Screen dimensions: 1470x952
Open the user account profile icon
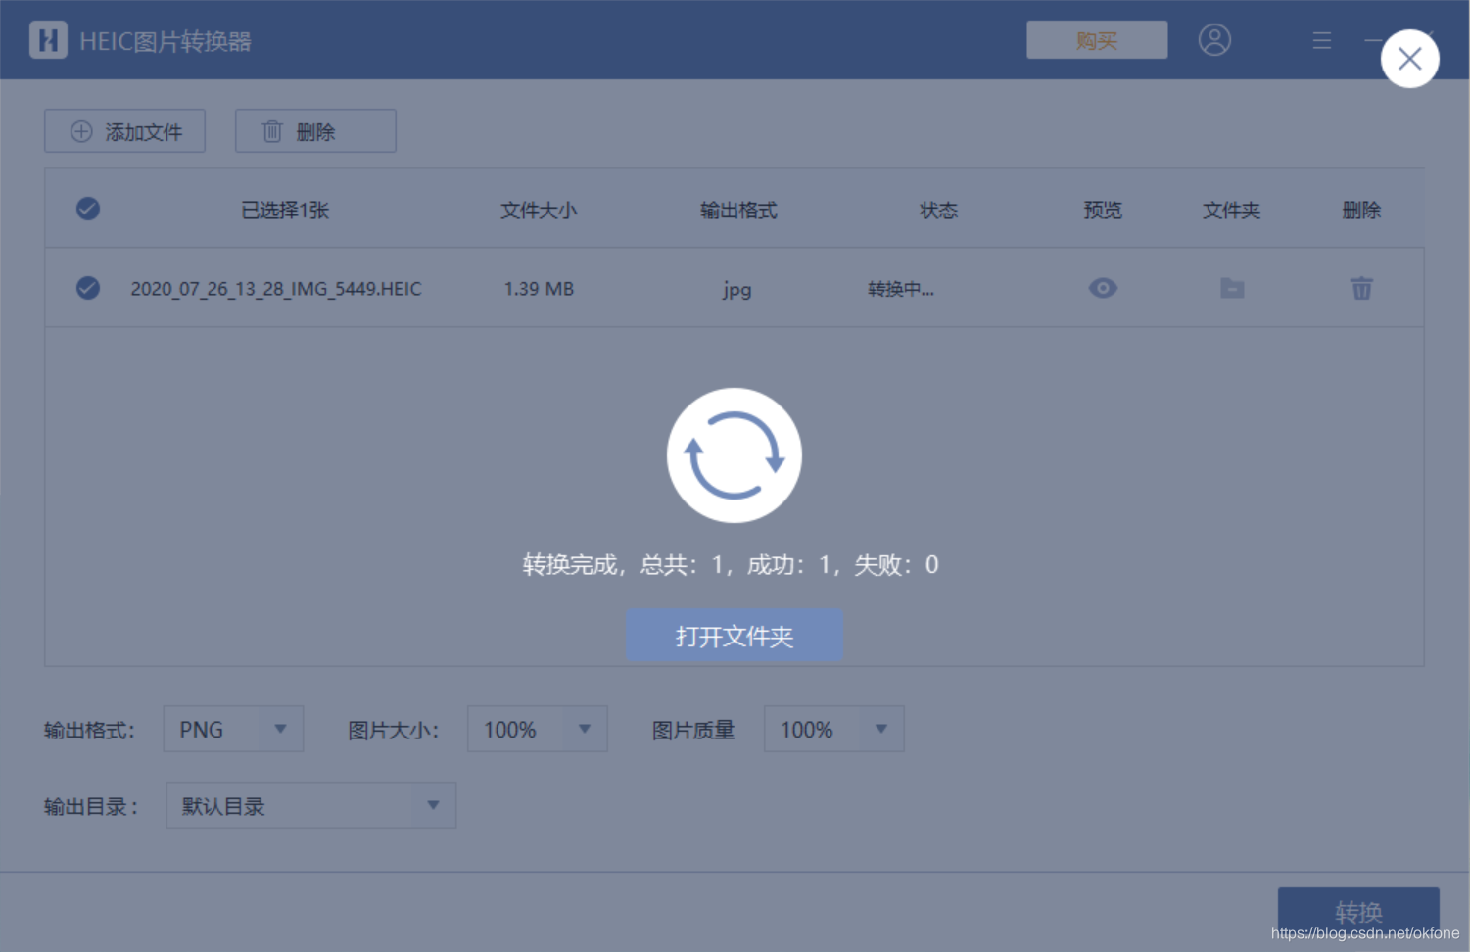1214,40
